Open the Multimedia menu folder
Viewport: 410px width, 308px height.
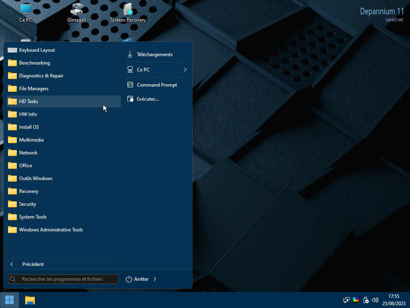64,140
